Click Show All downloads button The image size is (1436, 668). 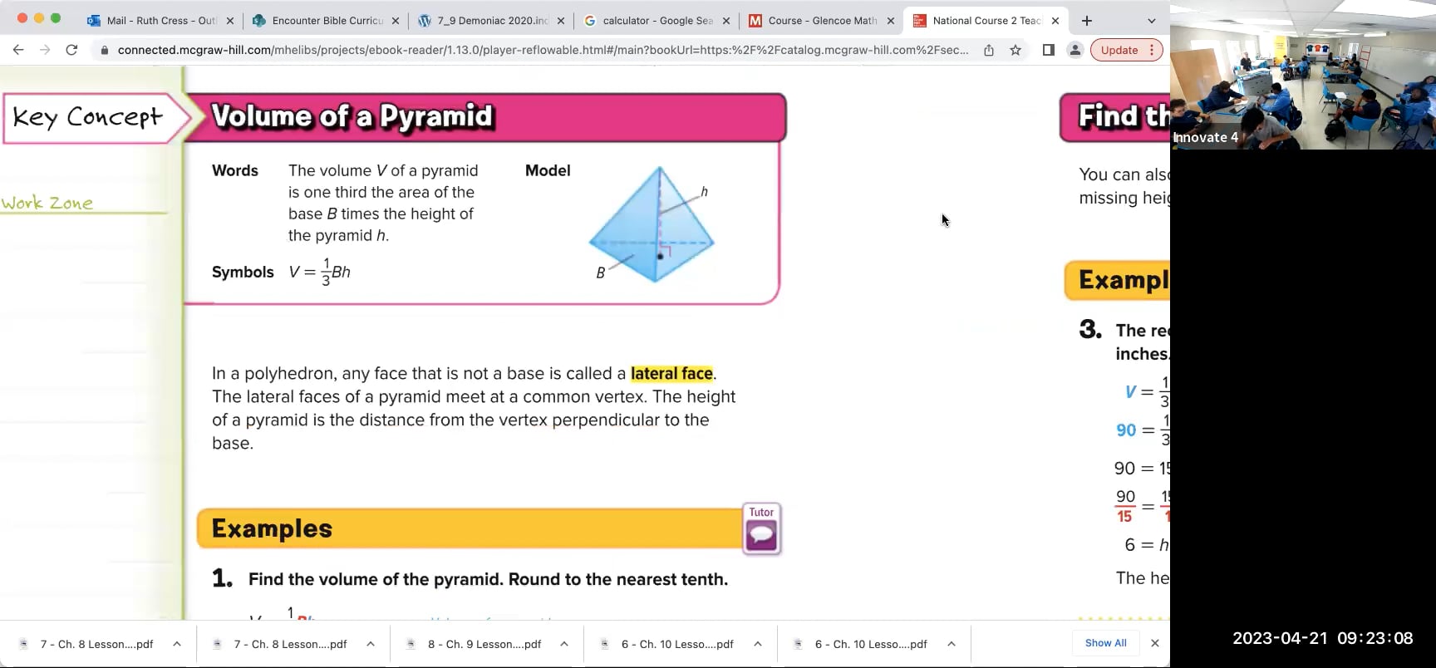click(x=1105, y=643)
